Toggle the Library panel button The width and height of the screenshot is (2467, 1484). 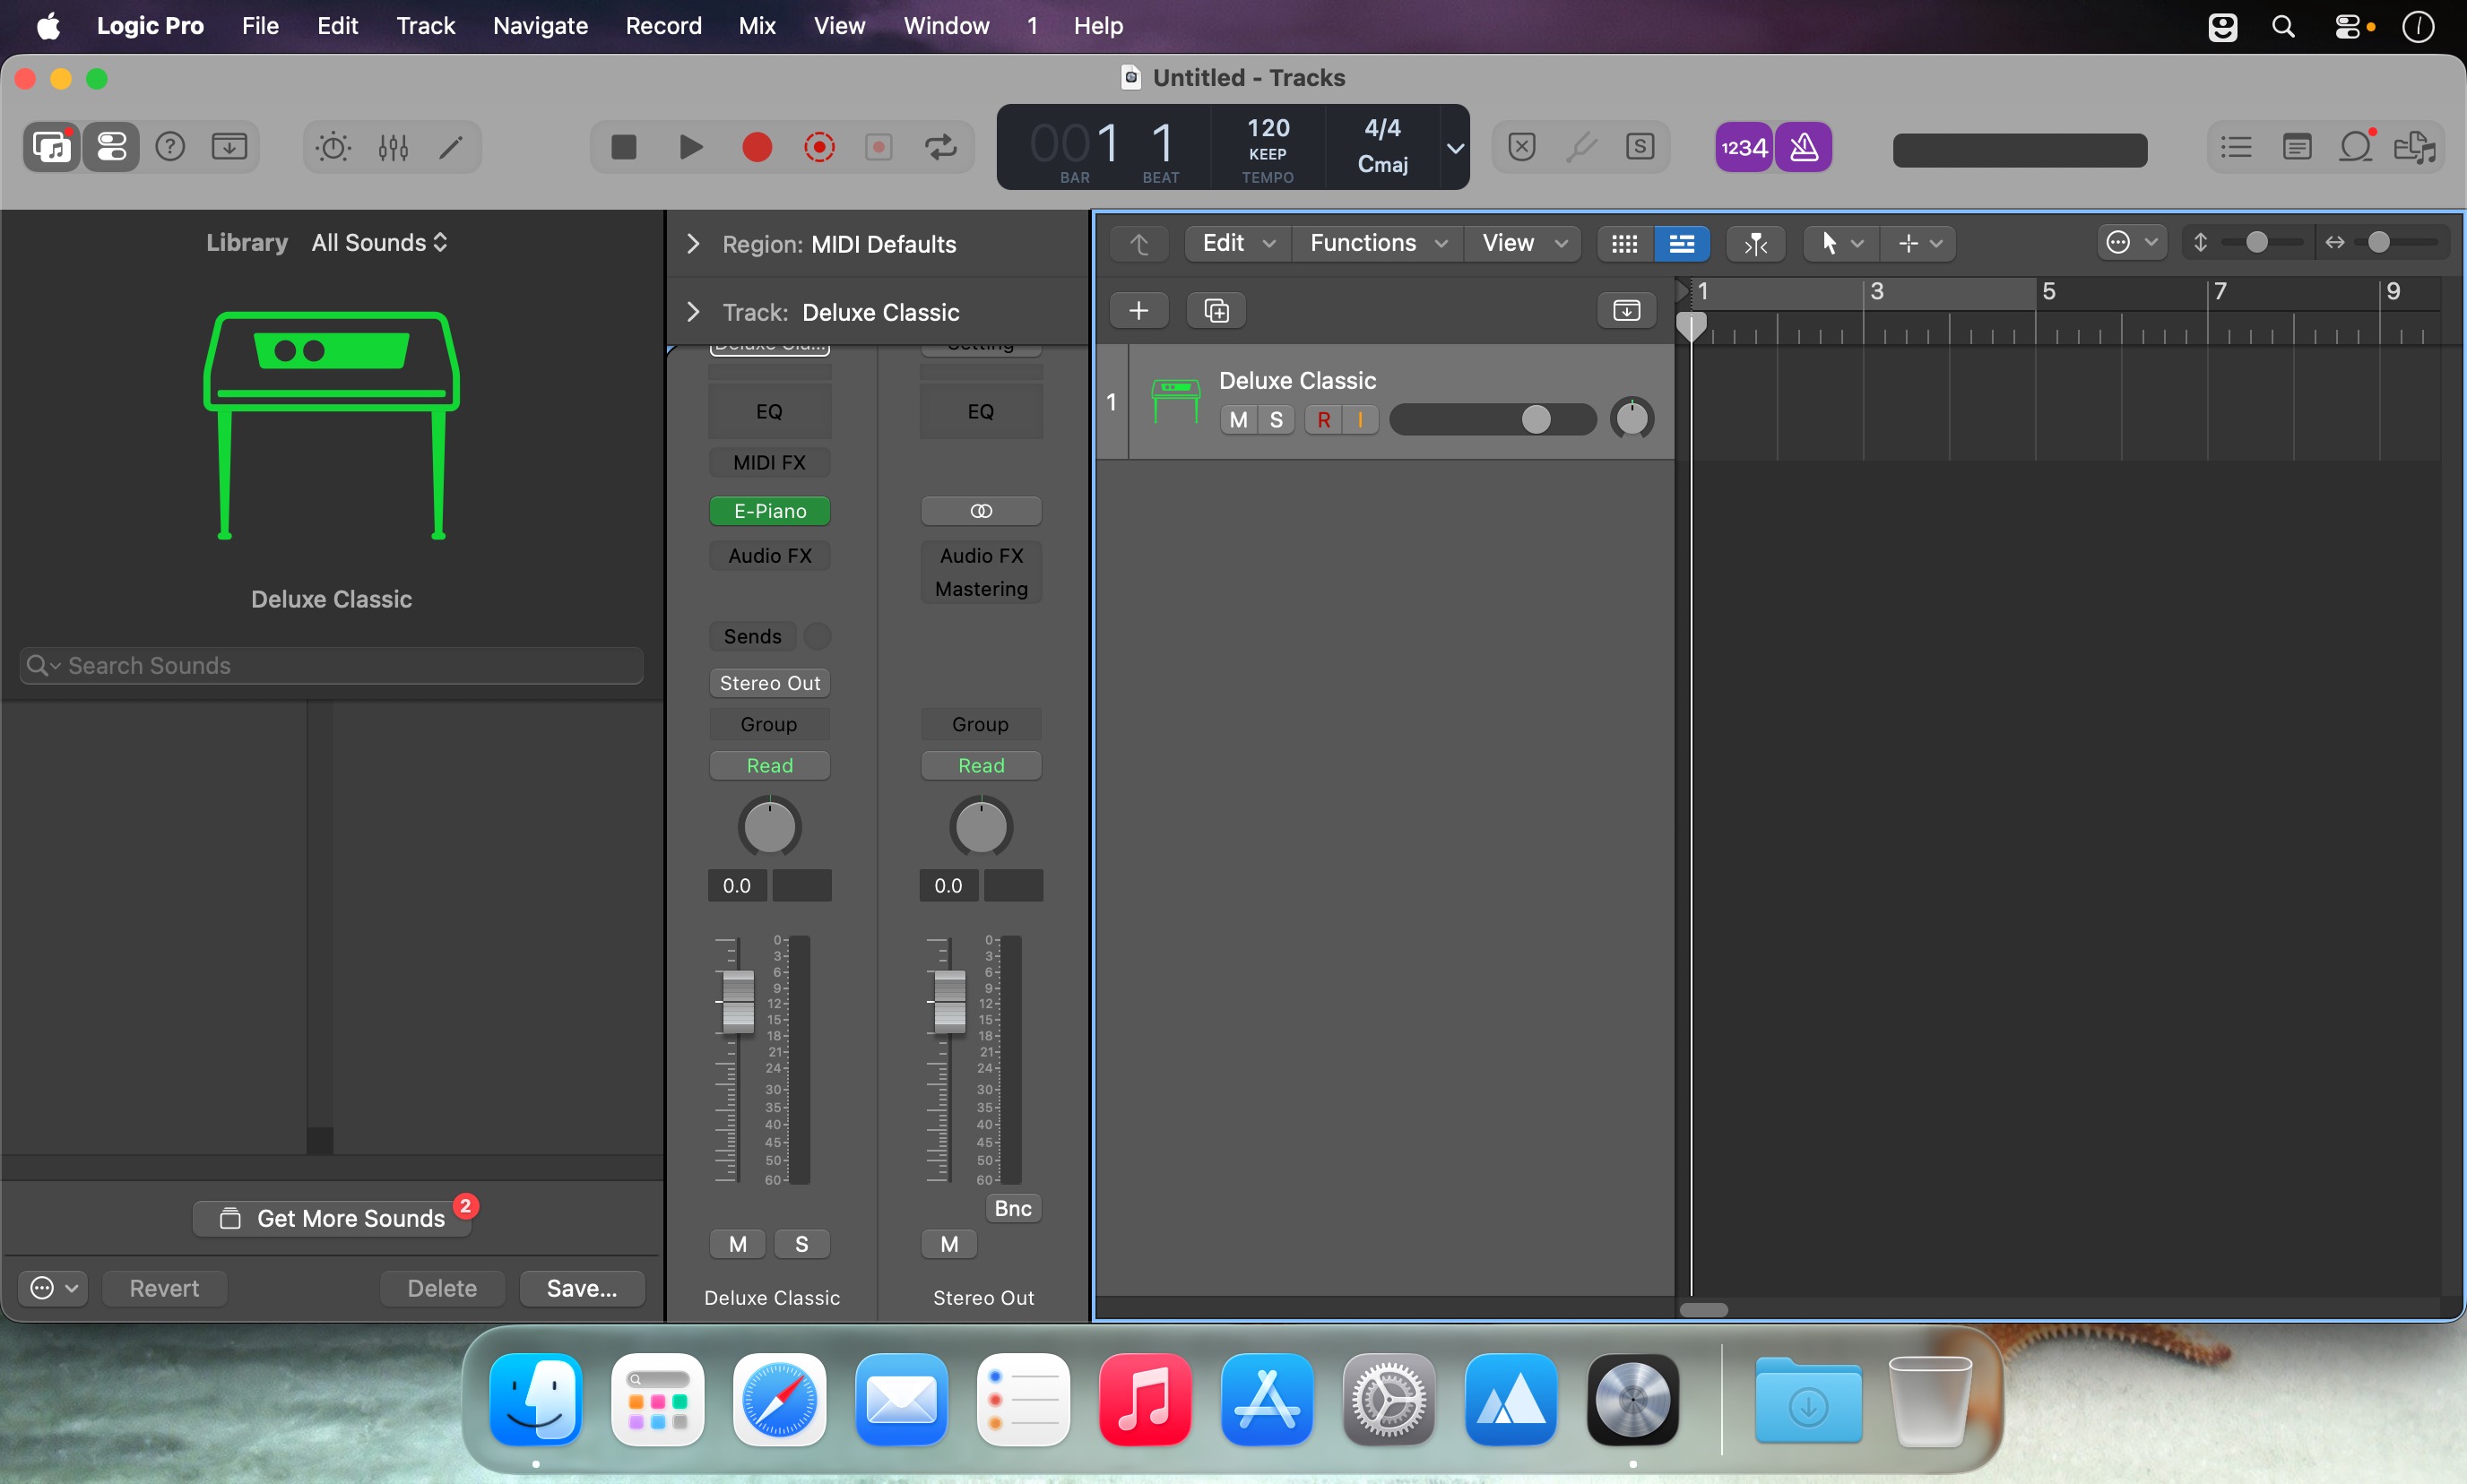tap(52, 148)
